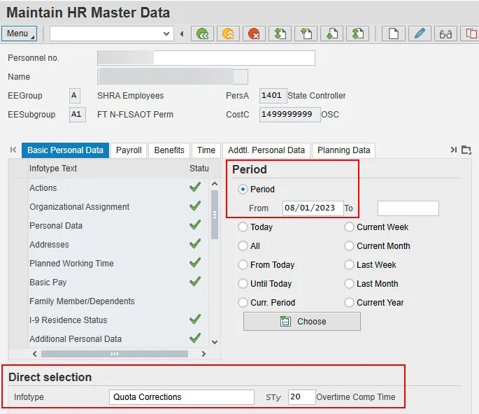Open the Menu dropdown button
479x414 pixels.
[20, 34]
